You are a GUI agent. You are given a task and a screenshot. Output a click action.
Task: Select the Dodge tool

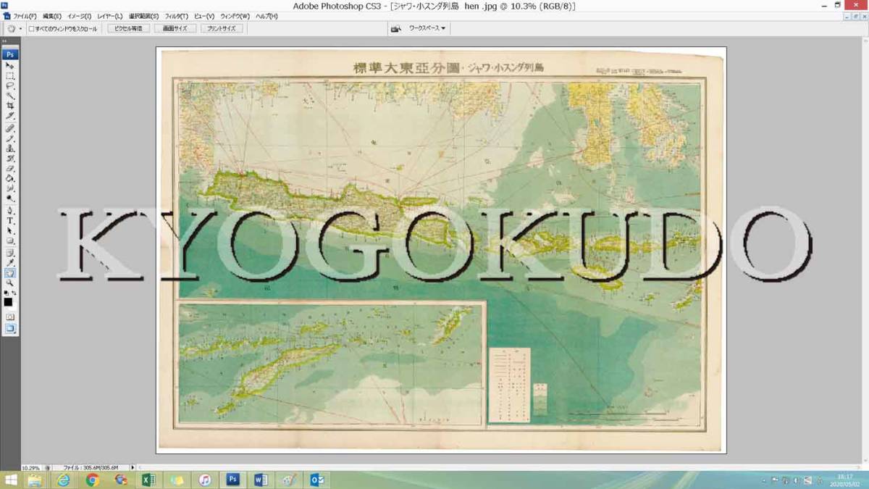click(10, 198)
